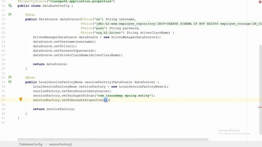Click the setPassword(password) call
Screen dimensions: 262x147
click(x=74, y=51)
